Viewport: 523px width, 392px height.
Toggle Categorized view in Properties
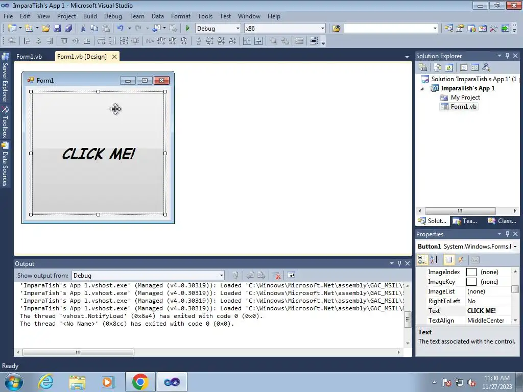(422, 260)
